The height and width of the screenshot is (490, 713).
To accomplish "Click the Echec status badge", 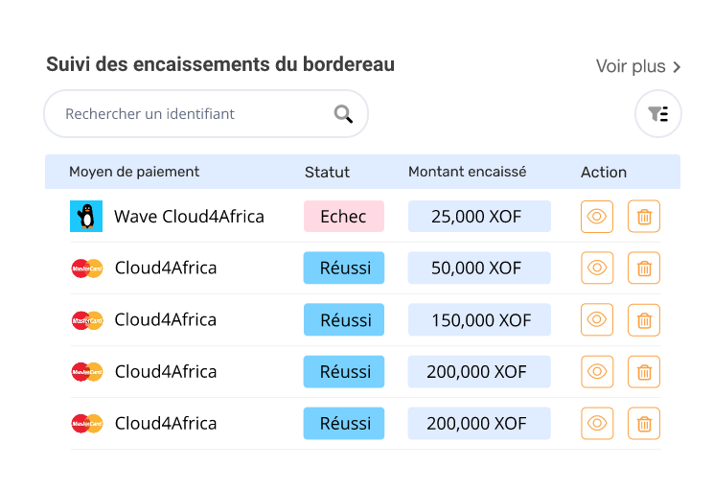I will [343, 217].
